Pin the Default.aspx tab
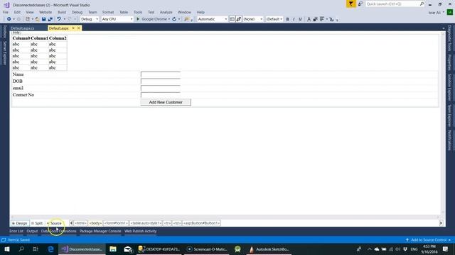 pos(73,28)
